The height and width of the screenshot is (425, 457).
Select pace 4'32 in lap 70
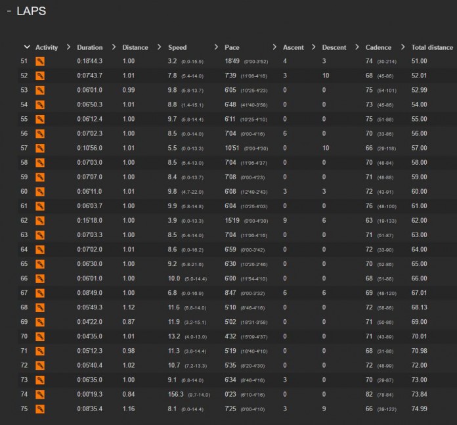[x=230, y=336]
